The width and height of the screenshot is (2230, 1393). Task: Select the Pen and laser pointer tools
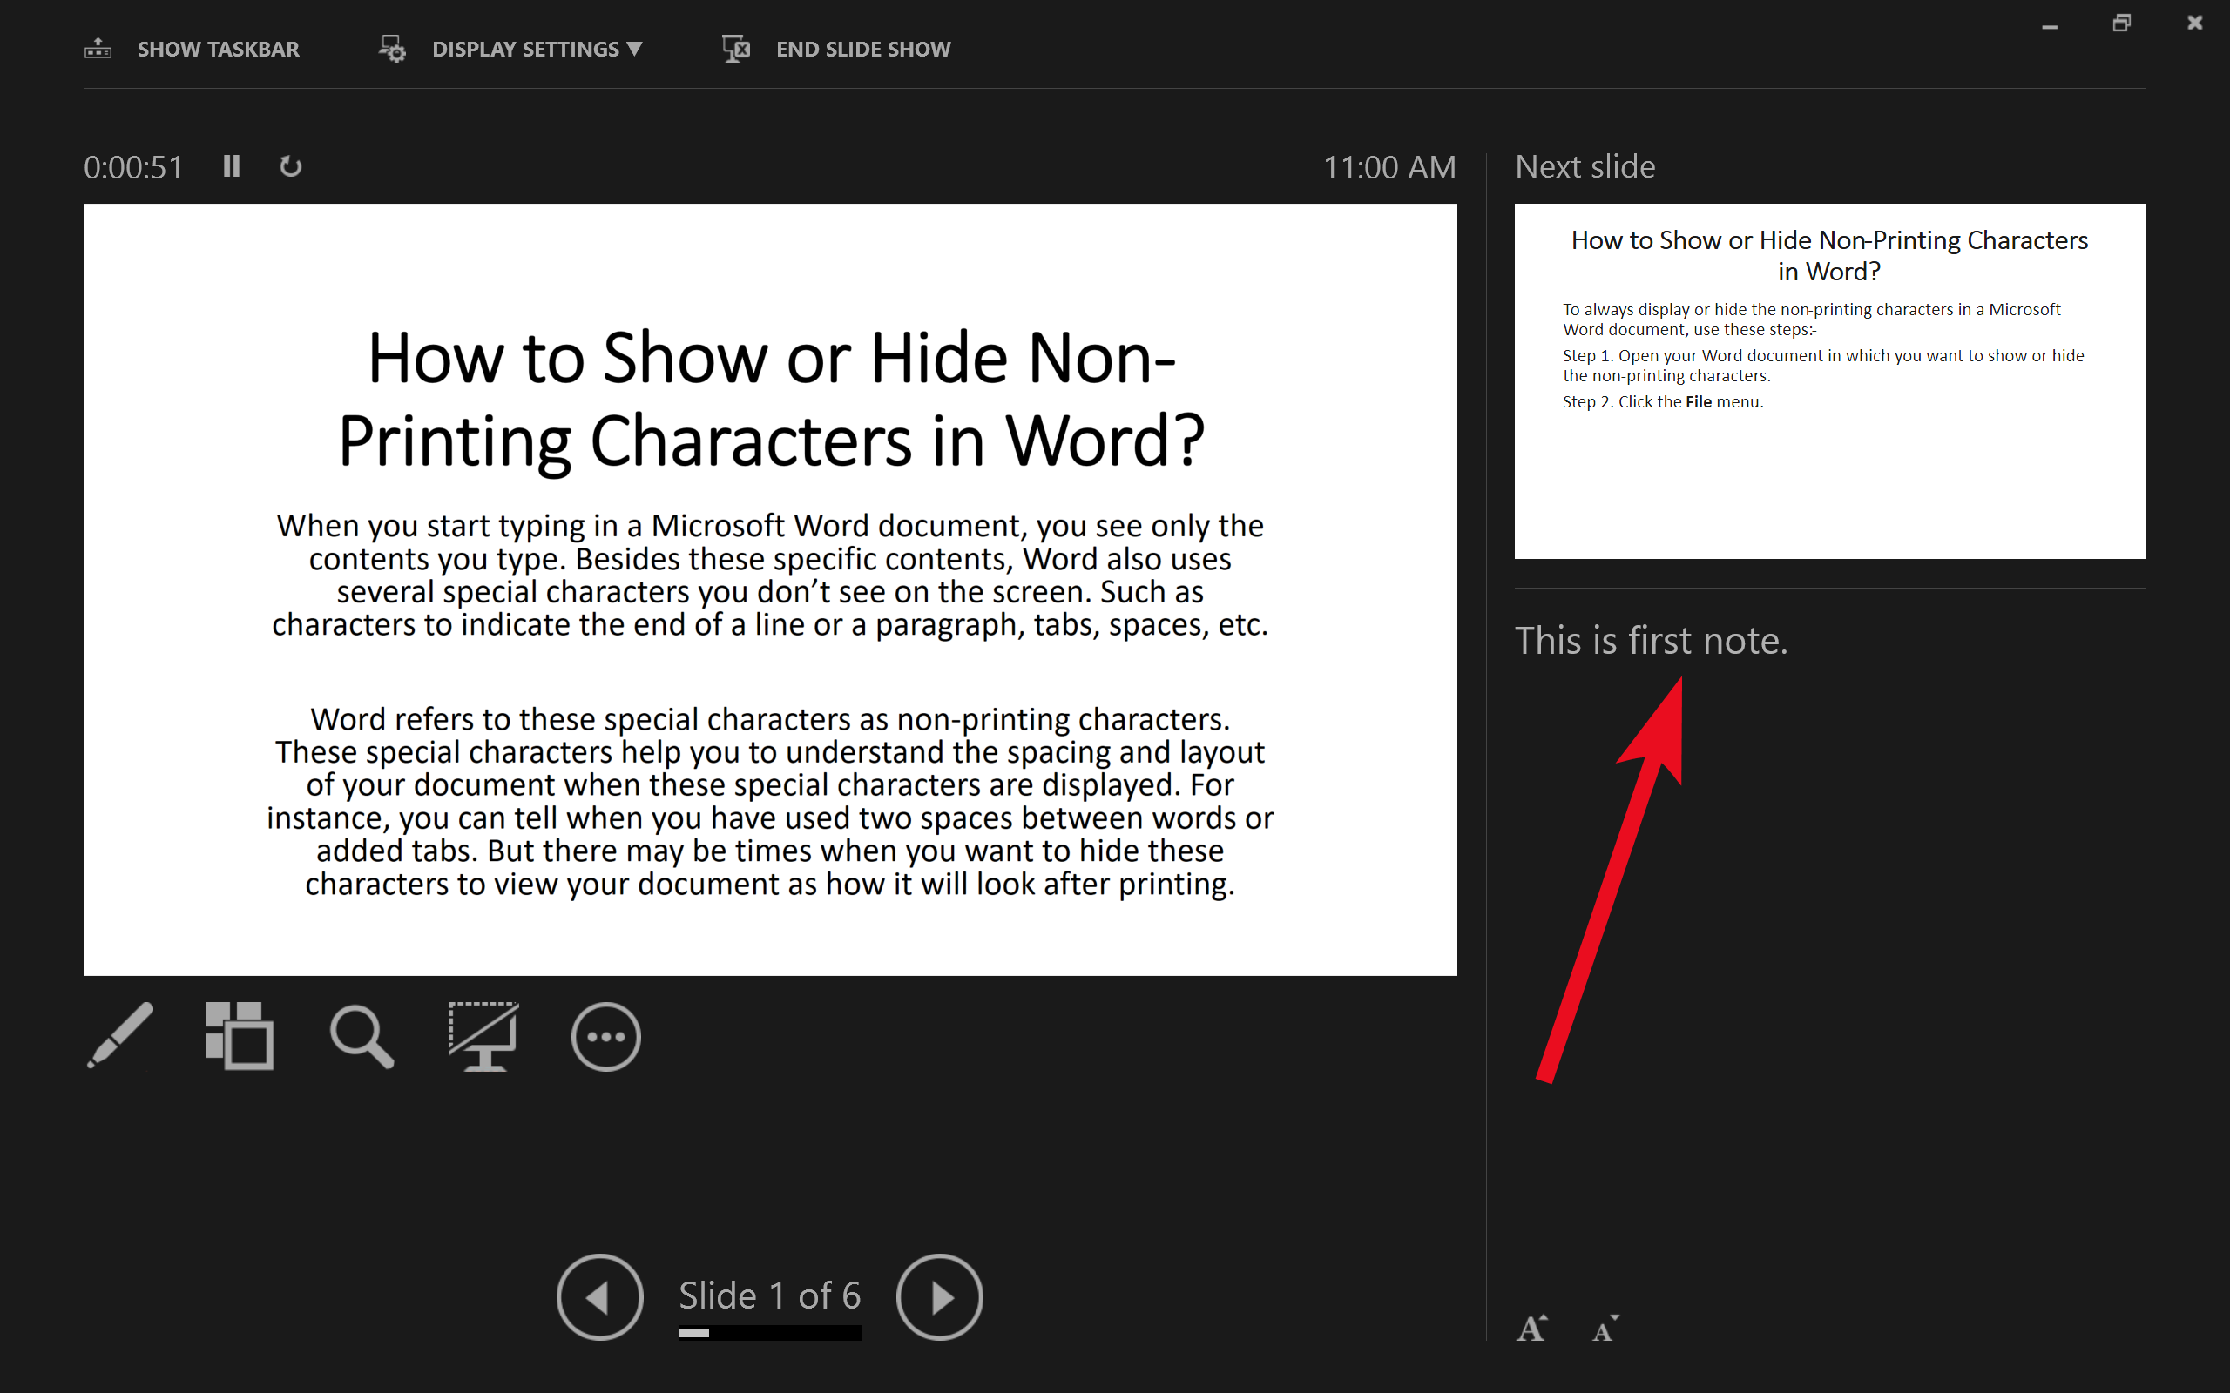[121, 1036]
